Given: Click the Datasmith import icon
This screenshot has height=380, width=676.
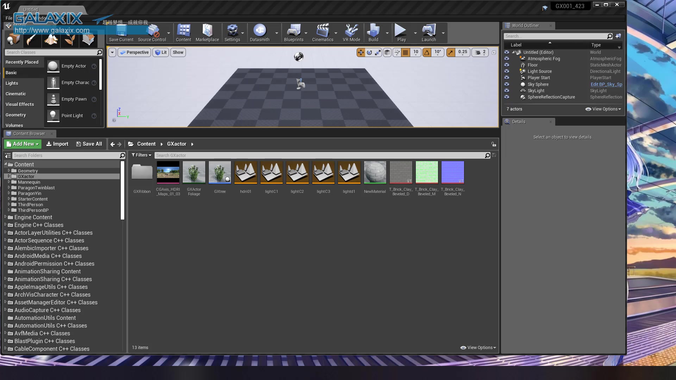Looking at the screenshot, I should click(x=259, y=33).
